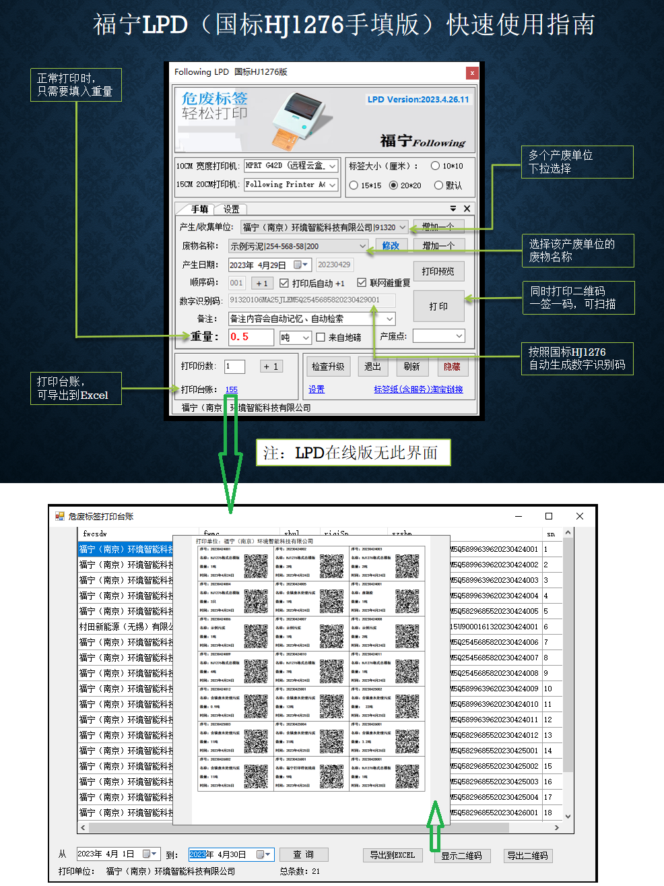The width and height of the screenshot is (664, 886).
Task: Click the 刷新 button
Action: (412, 367)
